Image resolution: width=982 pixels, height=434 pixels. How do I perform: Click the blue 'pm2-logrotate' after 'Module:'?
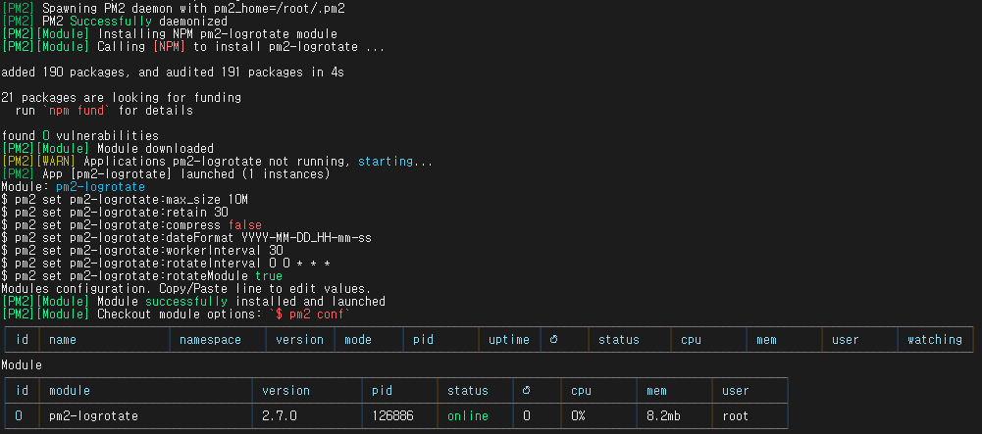100,187
